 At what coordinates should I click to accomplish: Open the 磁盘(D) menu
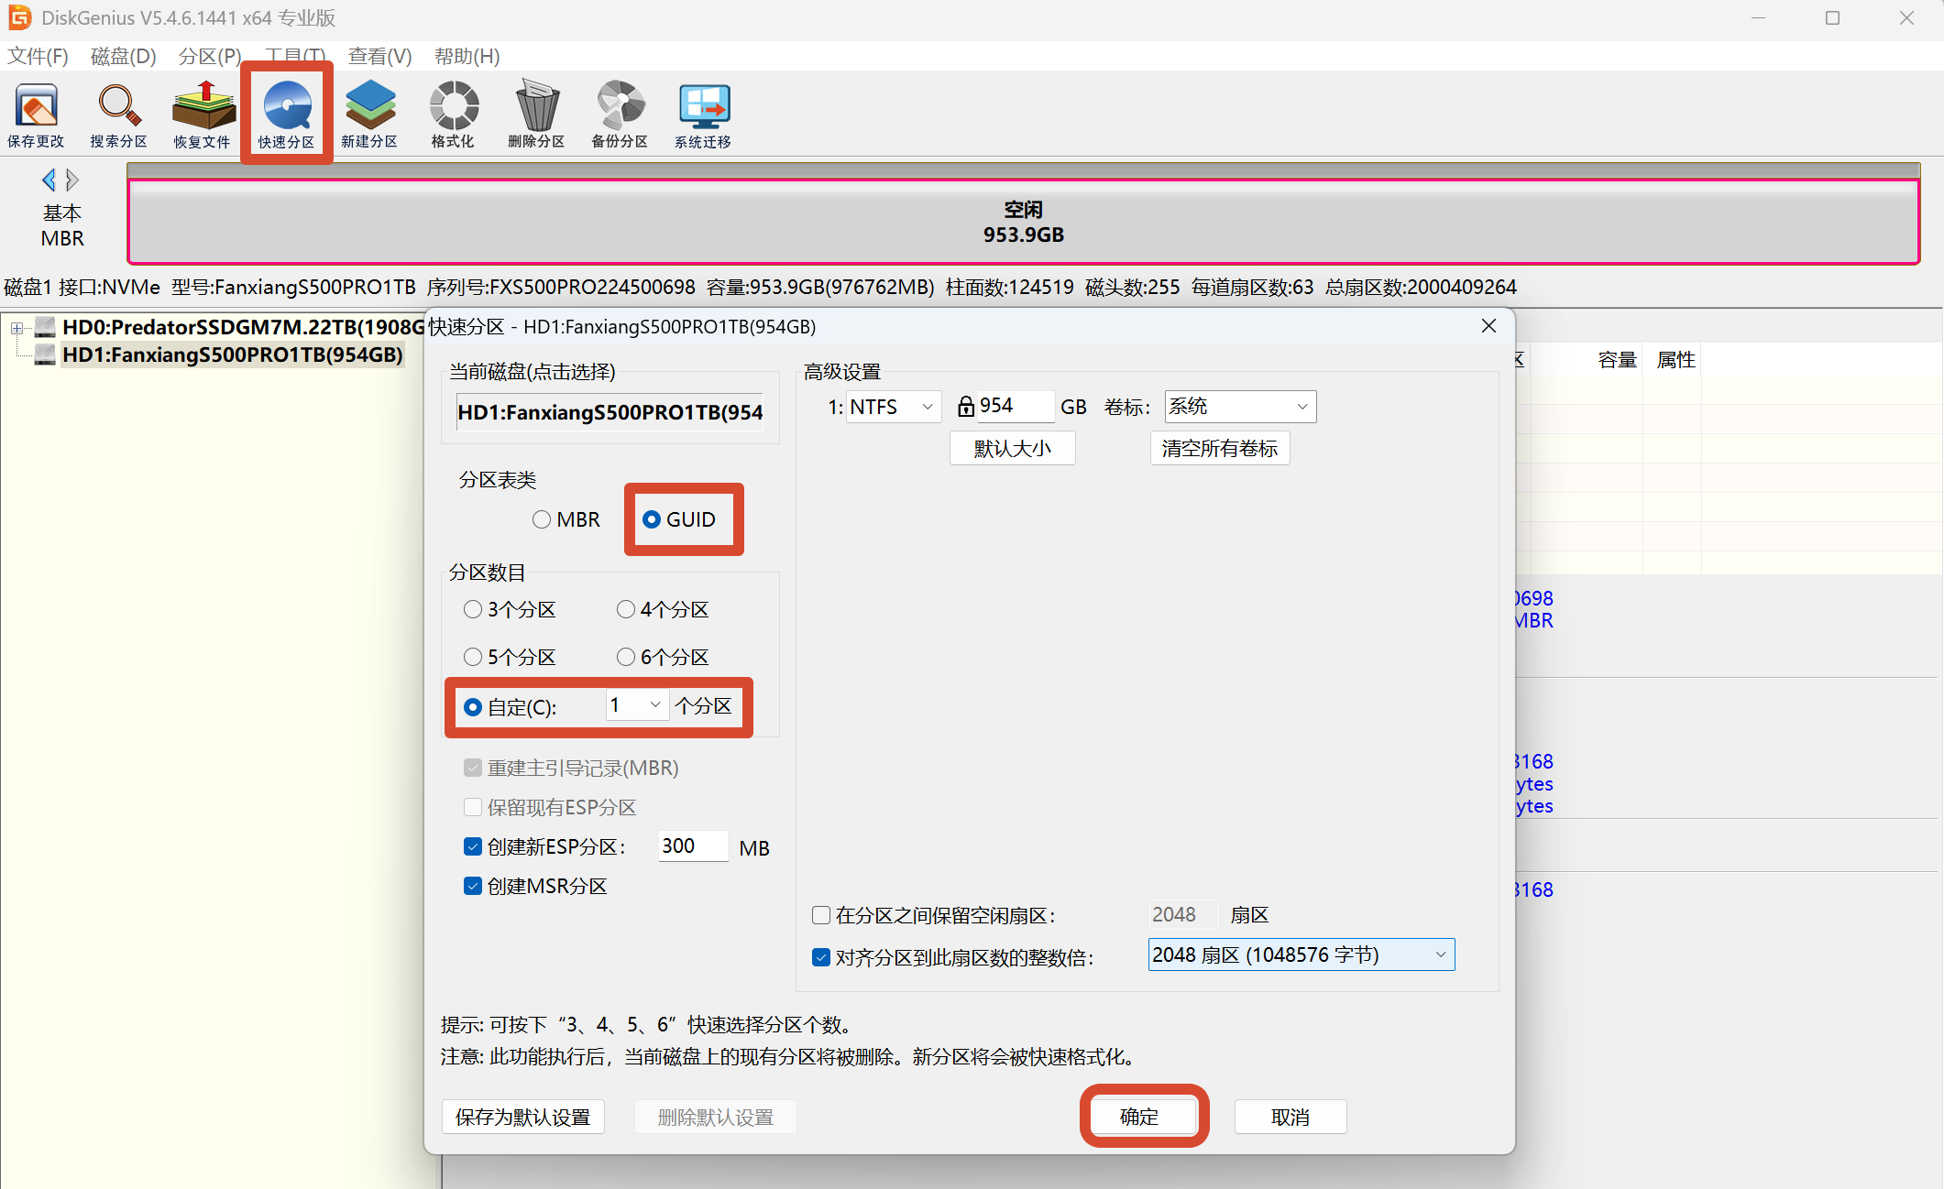[x=124, y=56]
